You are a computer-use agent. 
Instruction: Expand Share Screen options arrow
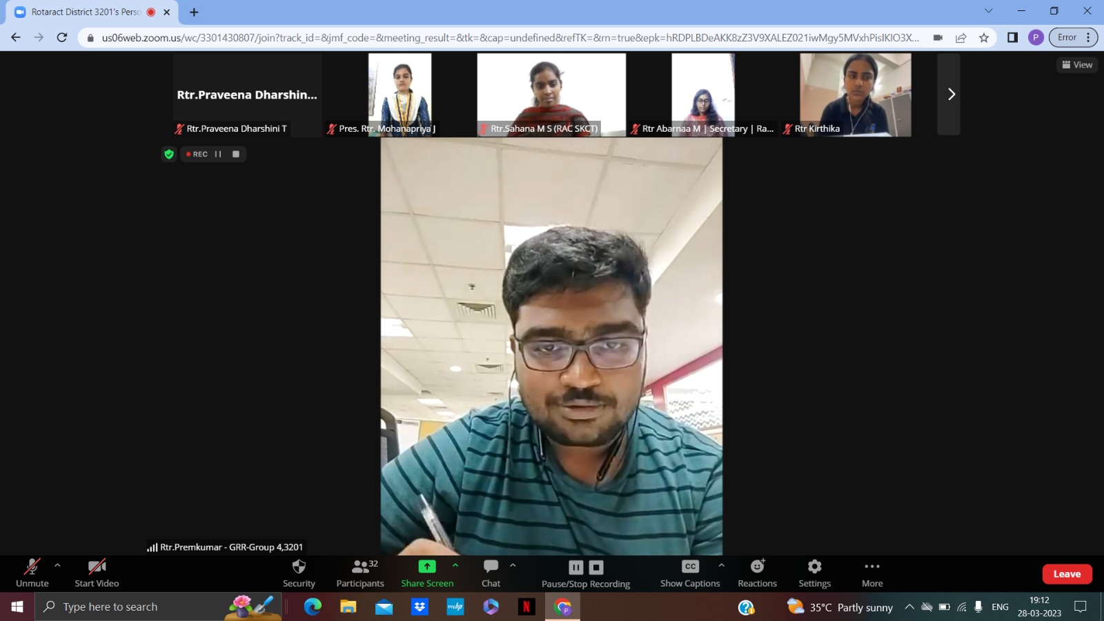click(455, 565)
